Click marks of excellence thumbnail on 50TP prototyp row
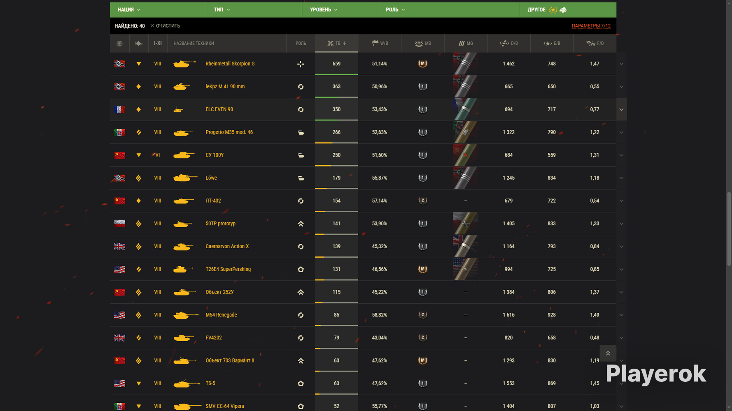This screenshot has height=411, width=732. (x=466, y=224)
